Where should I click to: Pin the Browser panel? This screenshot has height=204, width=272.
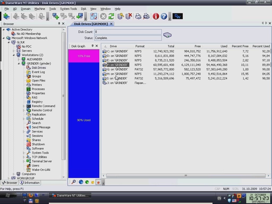[59, 24]
